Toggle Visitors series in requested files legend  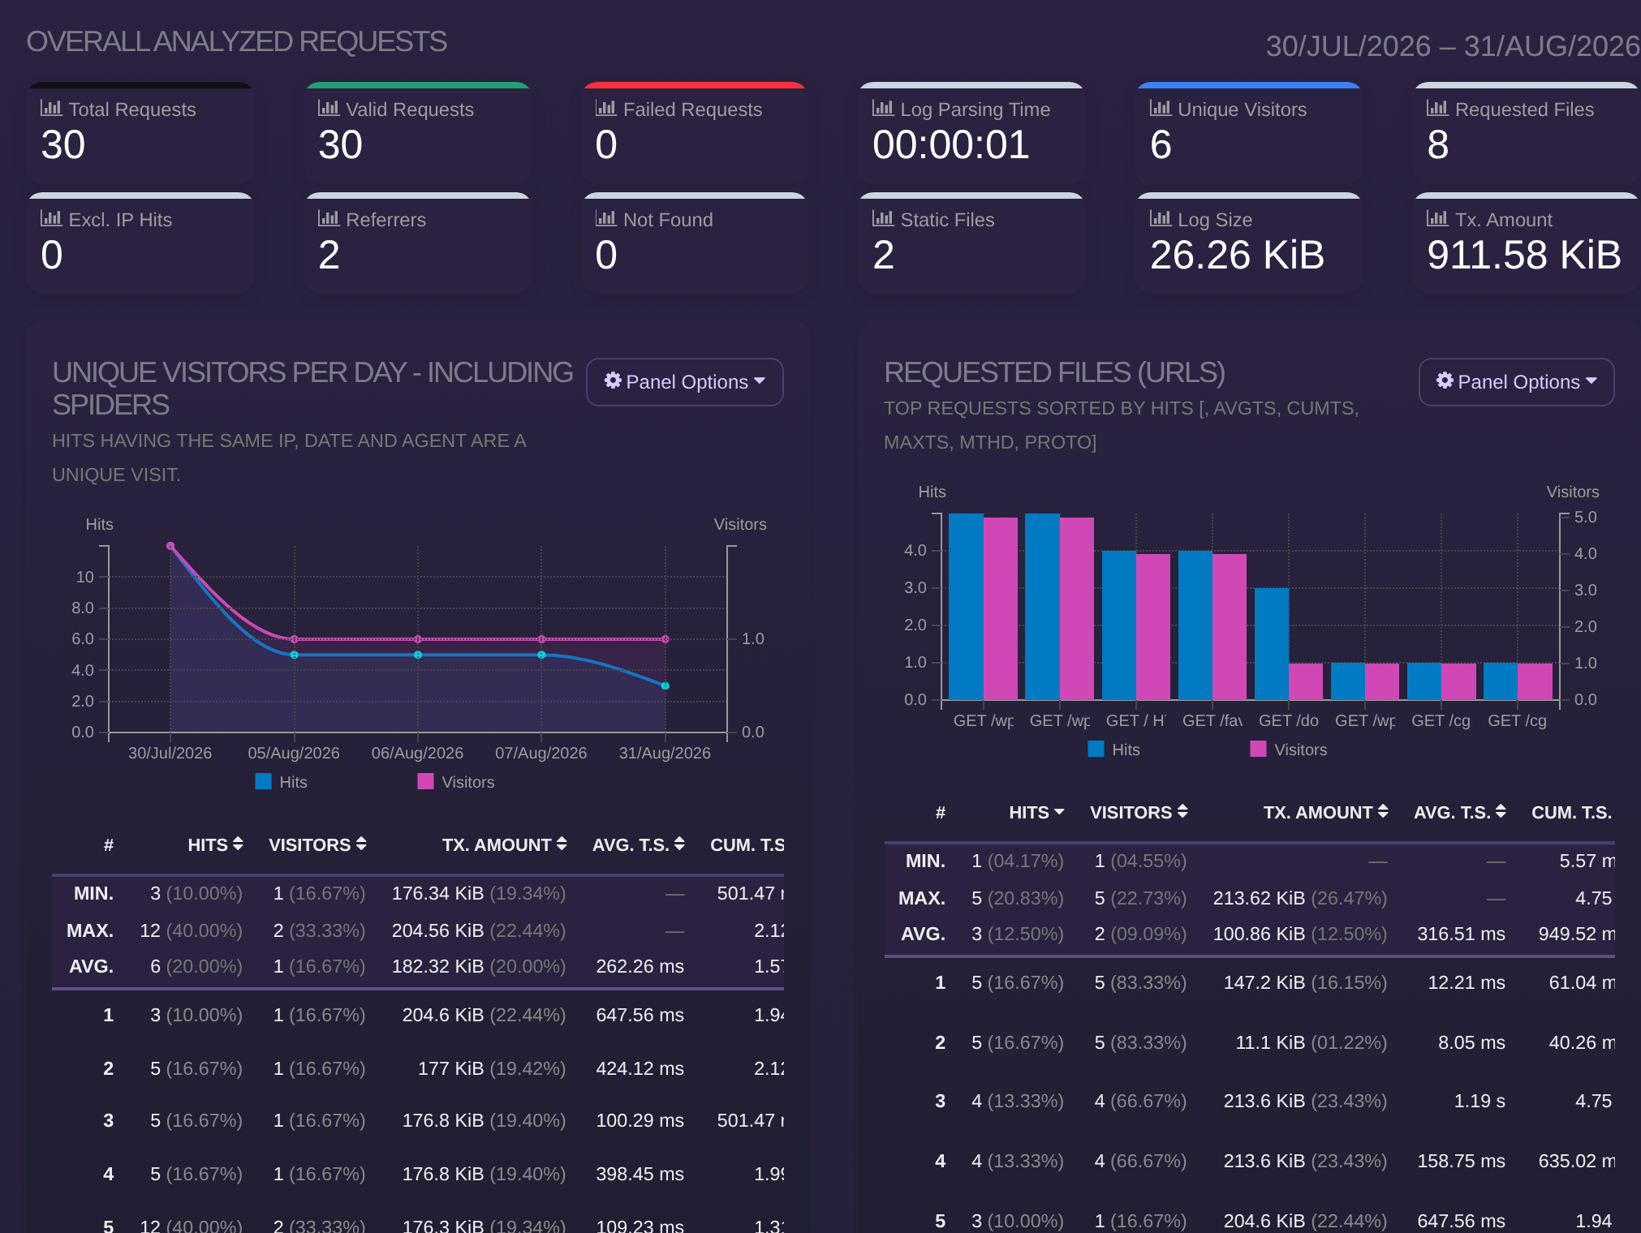[1289, 750]
